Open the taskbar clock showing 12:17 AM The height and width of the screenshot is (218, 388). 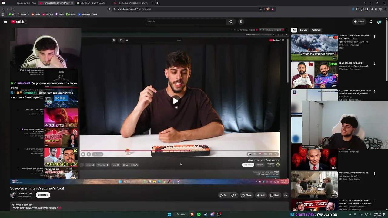(378, 214)
